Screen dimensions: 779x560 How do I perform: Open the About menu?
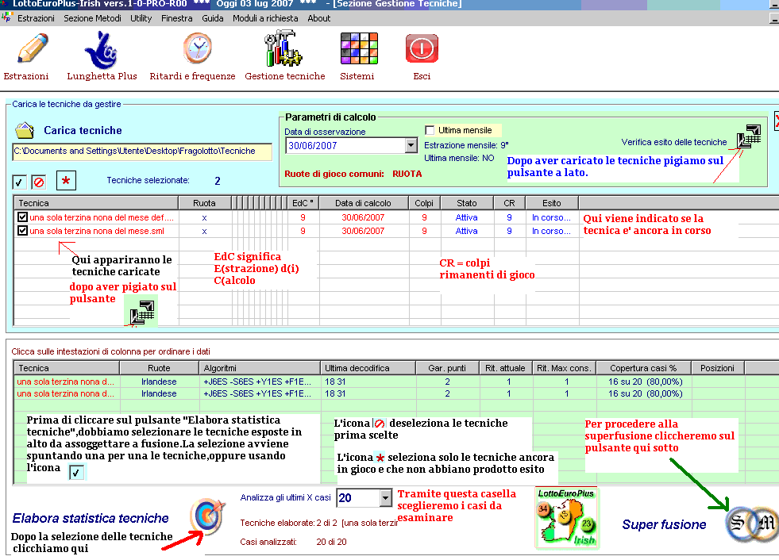click(x=319, y=18)
